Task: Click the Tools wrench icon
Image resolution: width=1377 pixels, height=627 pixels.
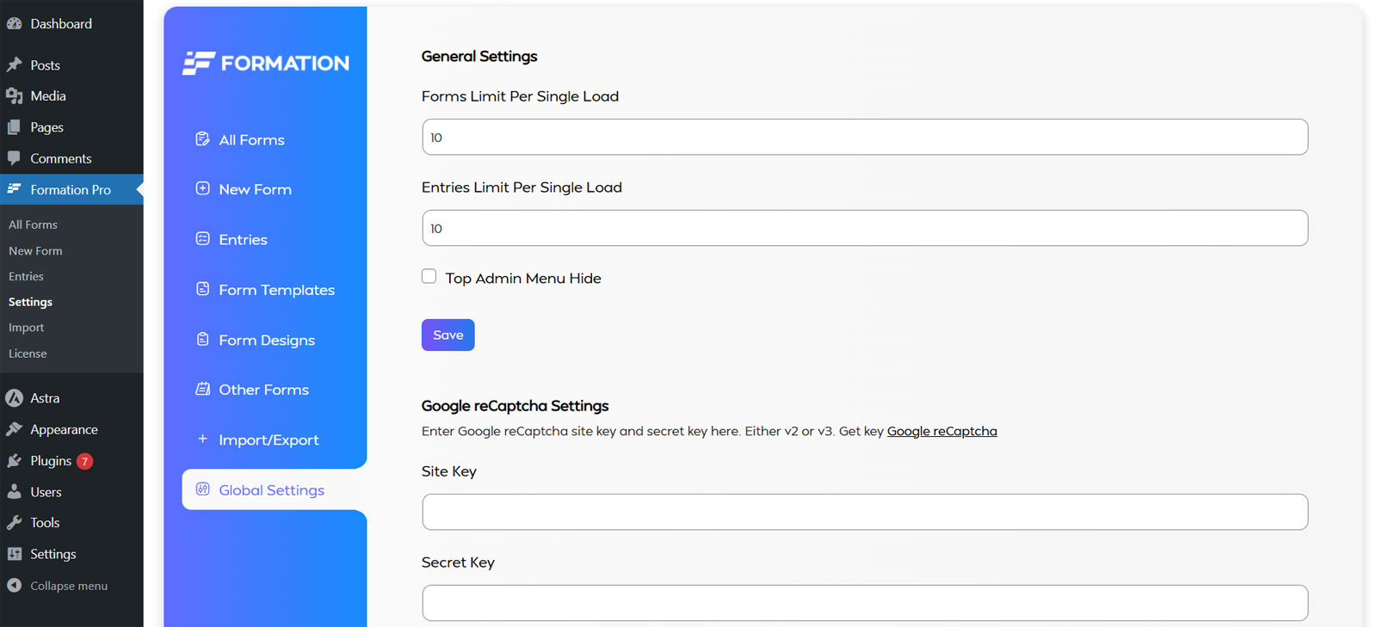Action: 15,522
